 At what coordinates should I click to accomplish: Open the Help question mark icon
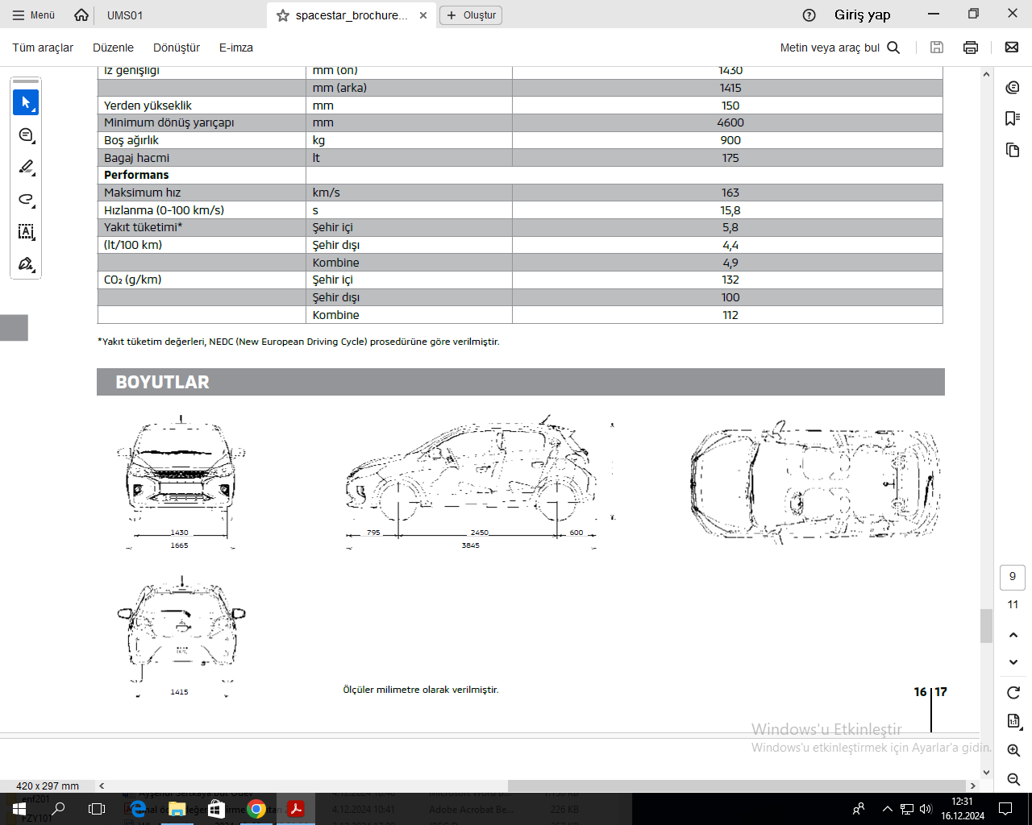(809, 15)
